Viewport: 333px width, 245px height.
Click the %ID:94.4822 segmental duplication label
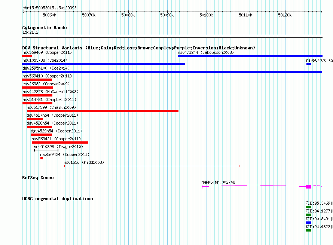point(319,227)
